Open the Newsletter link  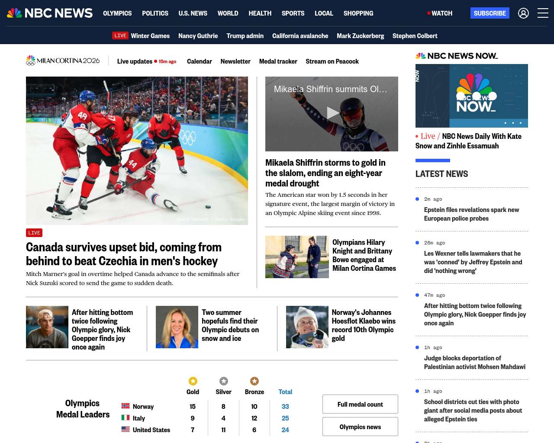(235, 61)
